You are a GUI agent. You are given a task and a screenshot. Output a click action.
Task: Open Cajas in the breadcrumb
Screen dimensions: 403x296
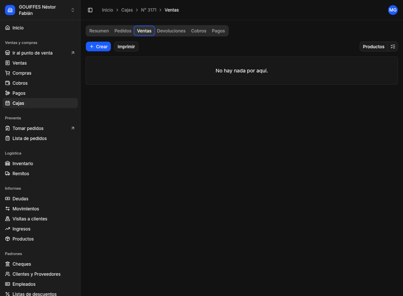127,10
